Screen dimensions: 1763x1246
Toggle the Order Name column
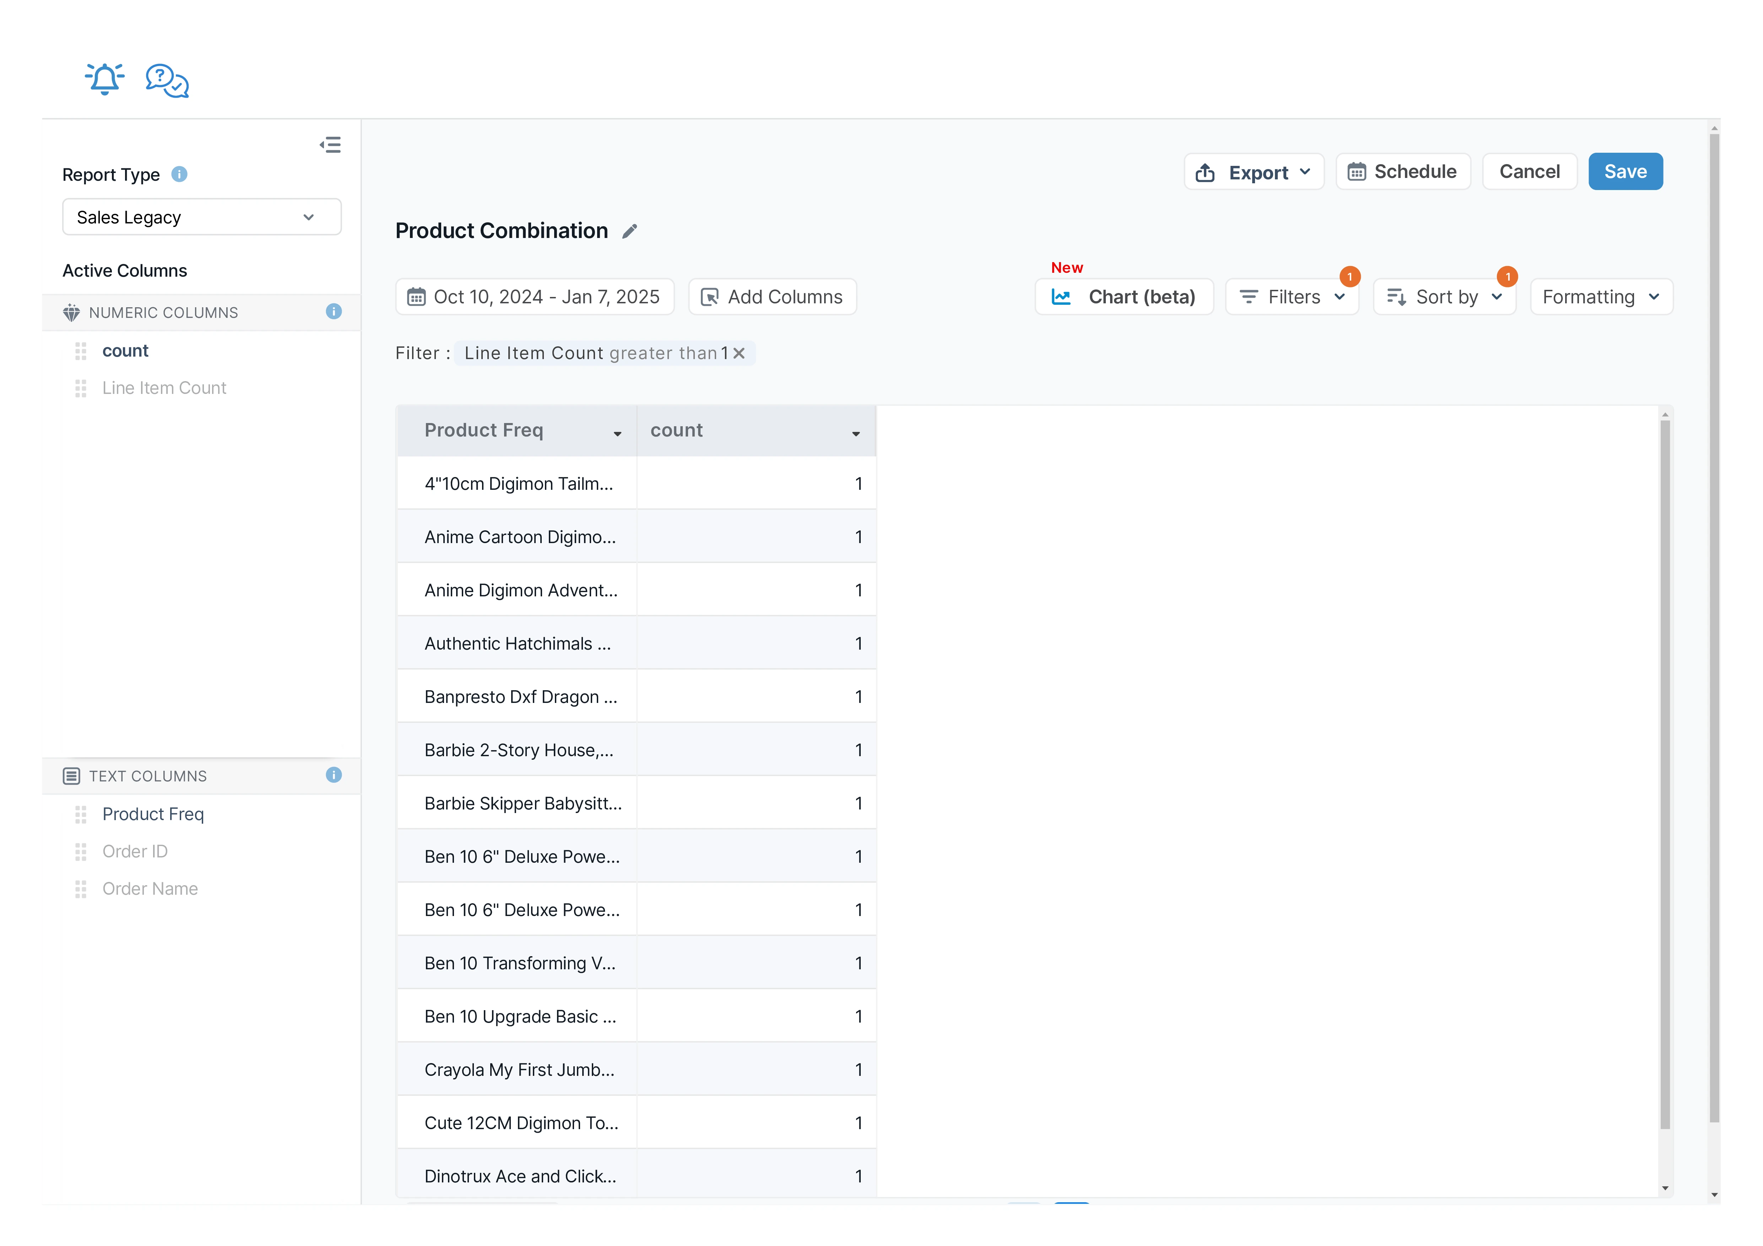coord(150,889)
